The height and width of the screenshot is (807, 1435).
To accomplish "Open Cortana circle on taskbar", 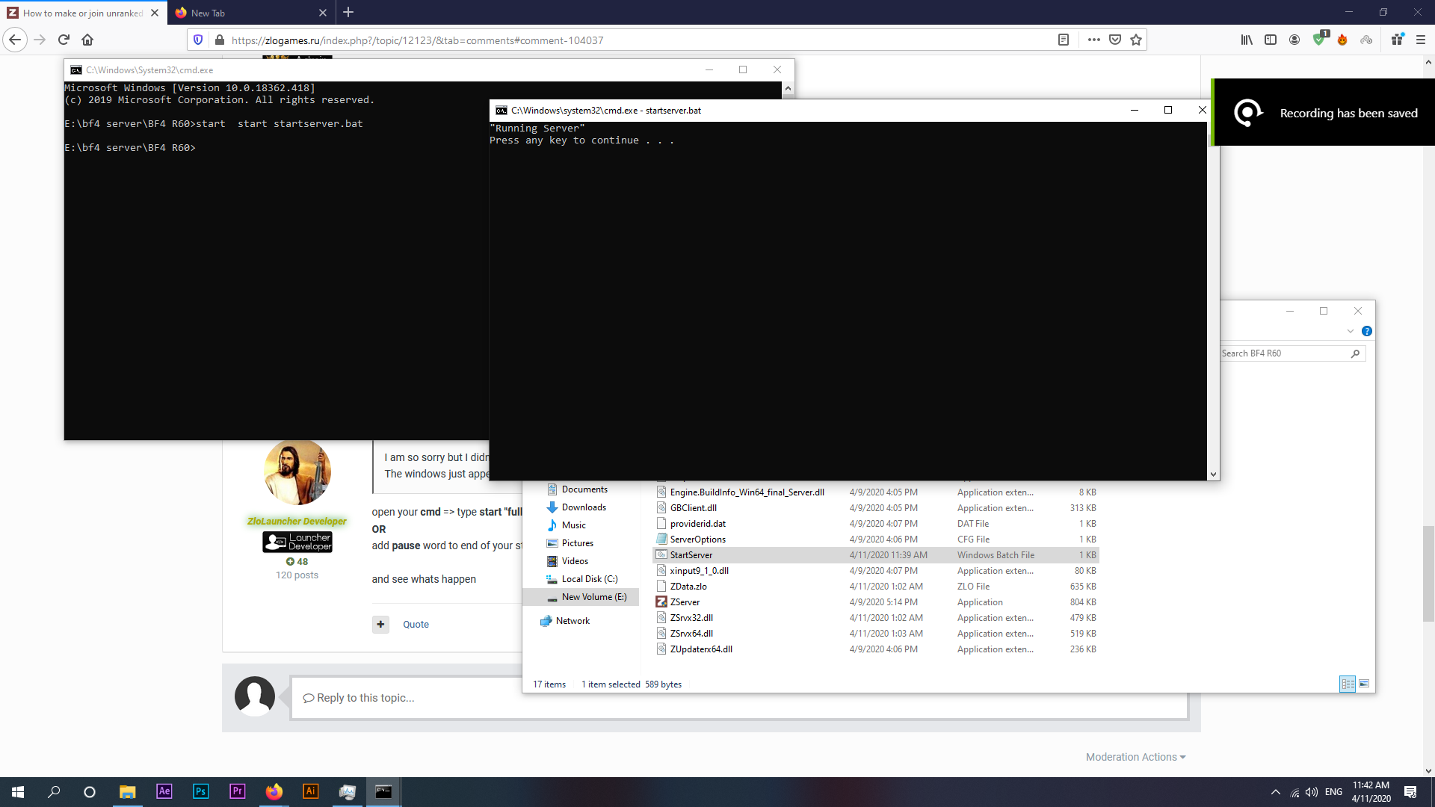I will pos(90,792).
